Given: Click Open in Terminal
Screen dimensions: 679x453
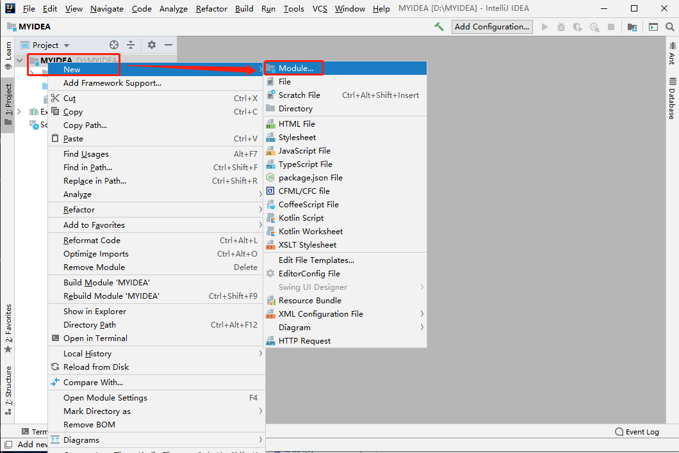Looking at the screenshot, I should (x=156, y=338).
